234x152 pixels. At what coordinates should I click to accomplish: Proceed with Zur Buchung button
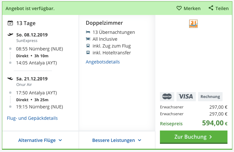(194, 137)
